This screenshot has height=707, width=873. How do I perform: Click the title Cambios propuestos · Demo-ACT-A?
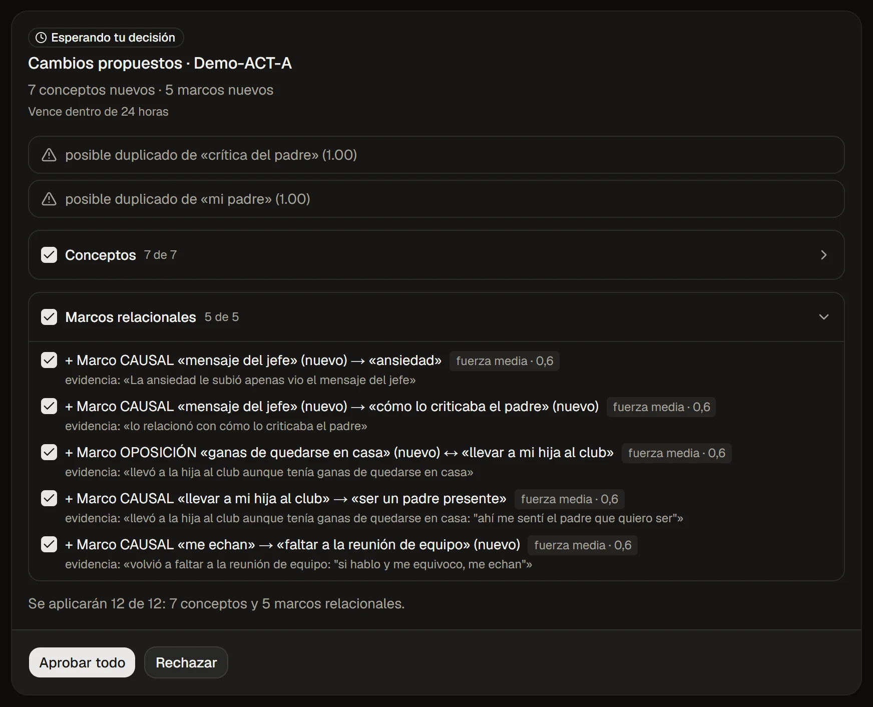pos(160,63)
